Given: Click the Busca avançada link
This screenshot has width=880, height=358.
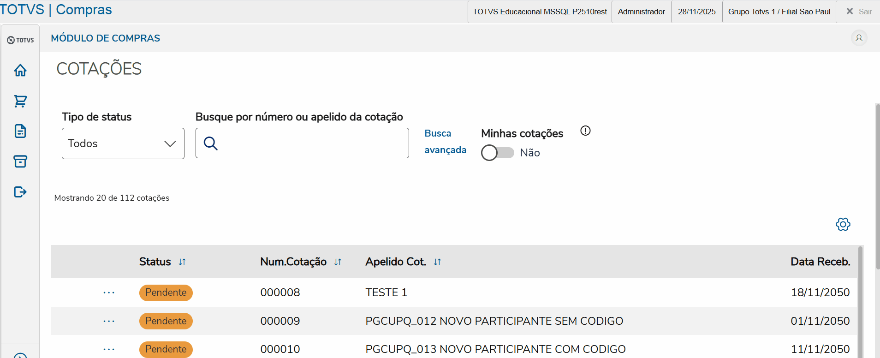Looking at the screenshot, I should (445, 142).
